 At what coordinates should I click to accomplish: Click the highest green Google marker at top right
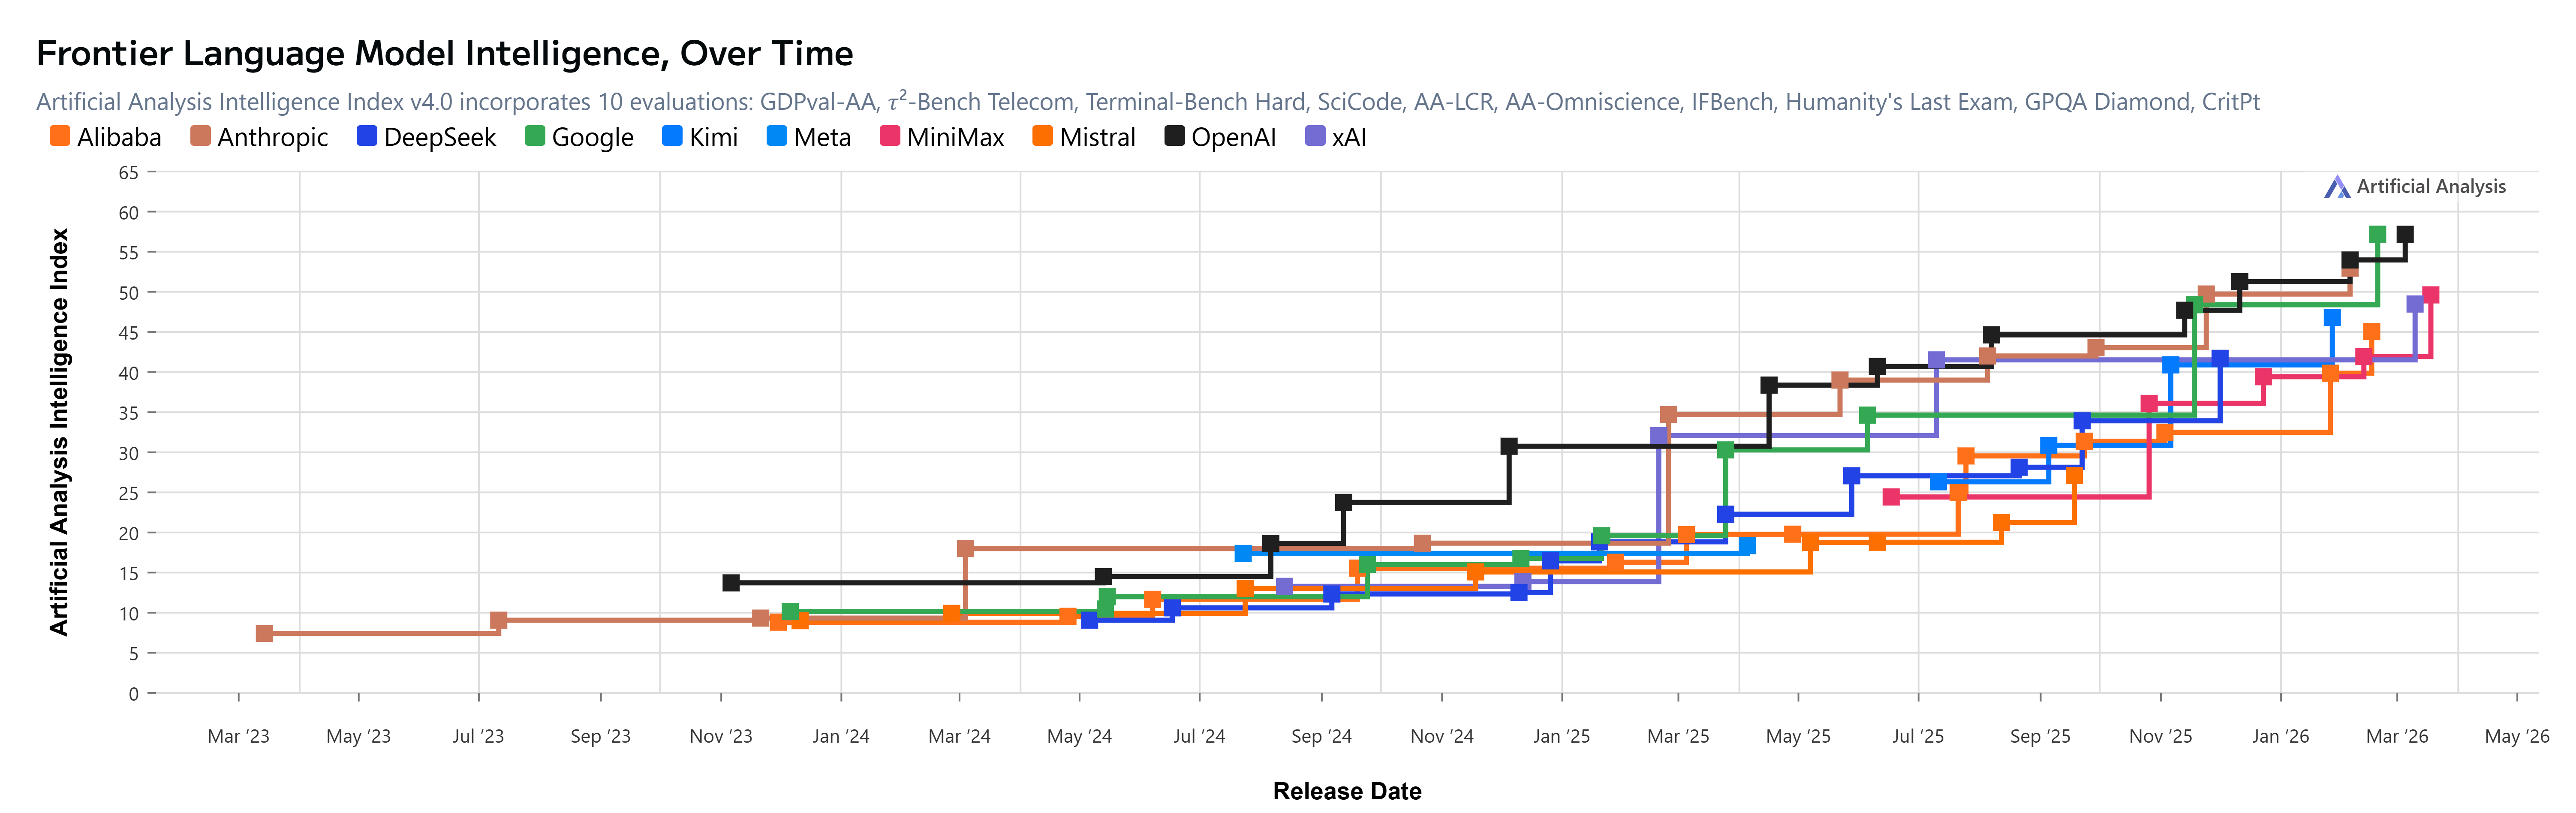(2377, 235)
